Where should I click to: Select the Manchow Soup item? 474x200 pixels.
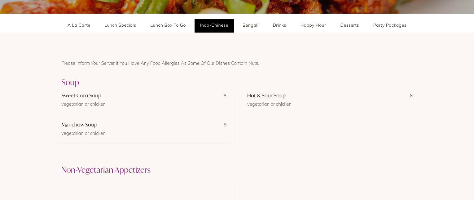(79, 125)
